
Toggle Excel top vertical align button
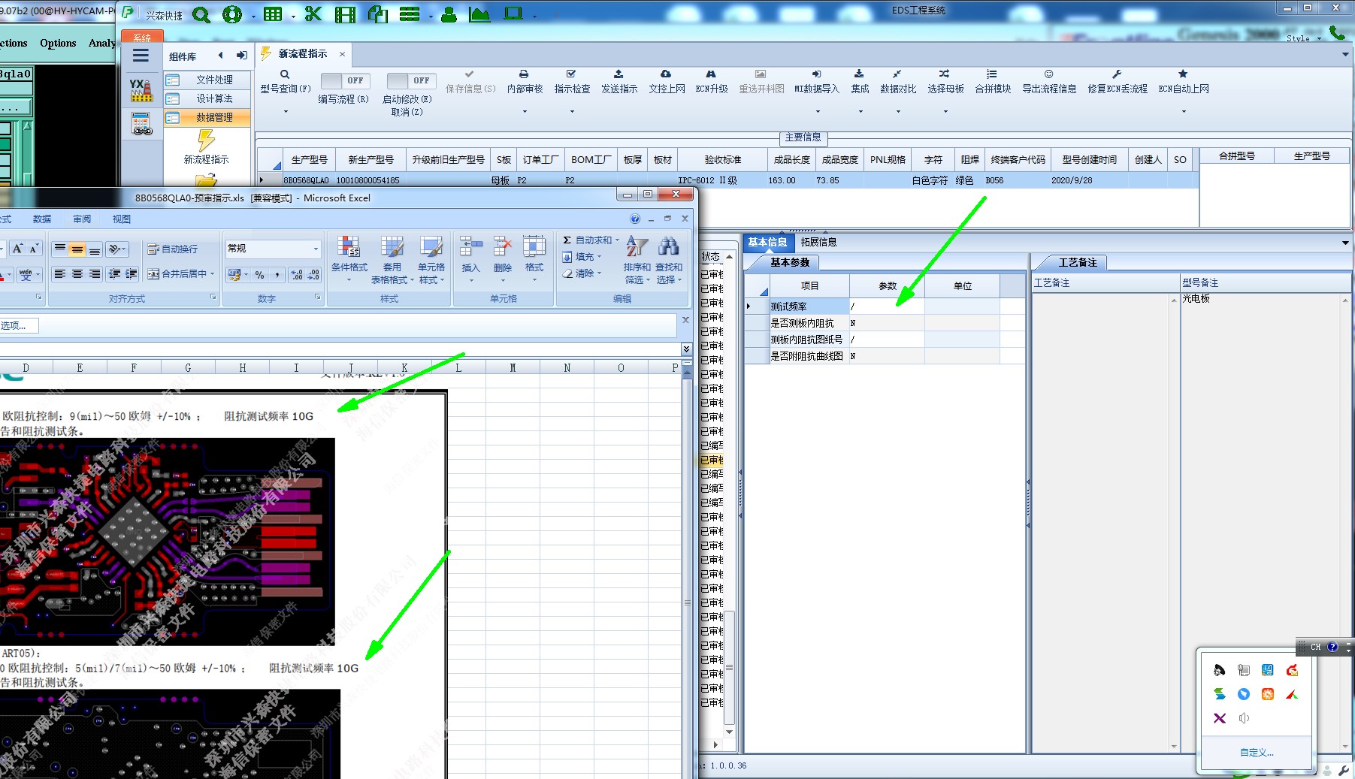[59, 249]
